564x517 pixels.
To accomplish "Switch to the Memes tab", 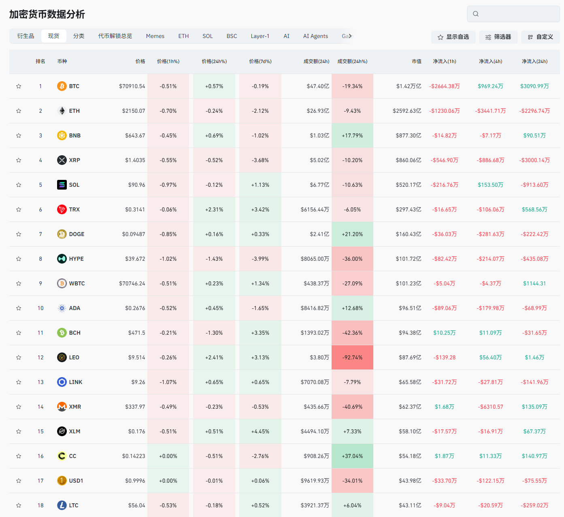I will [x=155, y=36].
